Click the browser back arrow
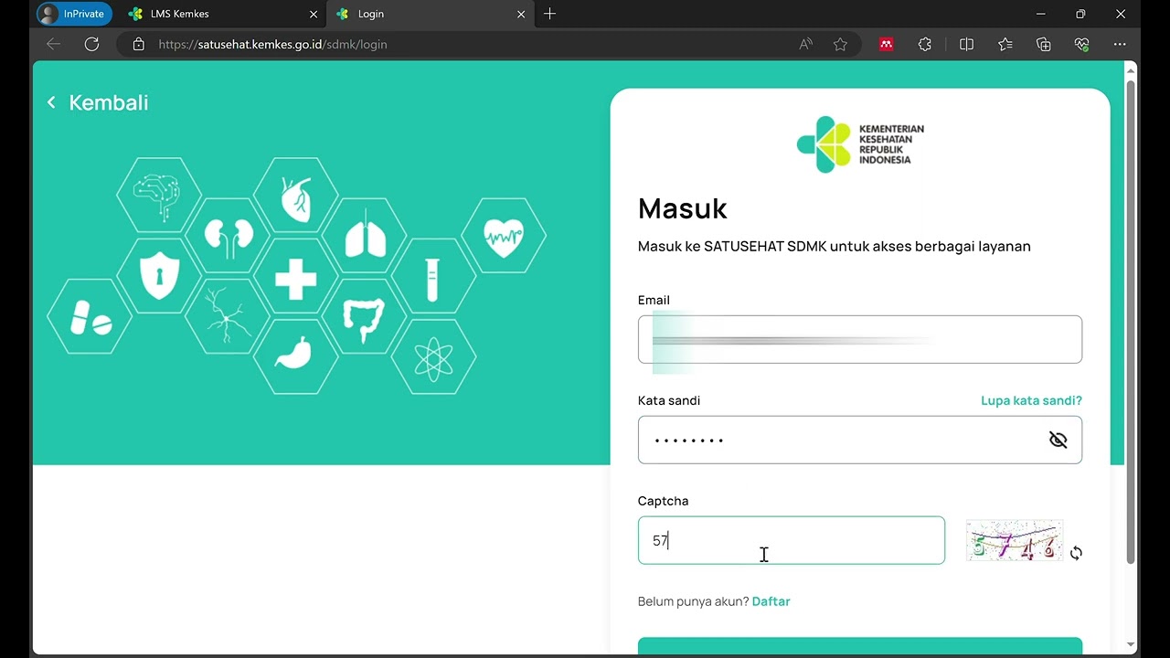Viewport: 1170px width, 658px height. point(53,44)
